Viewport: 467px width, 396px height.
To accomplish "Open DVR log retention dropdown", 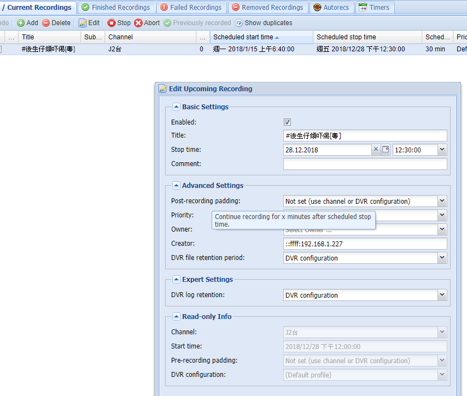I will [442, 295].
